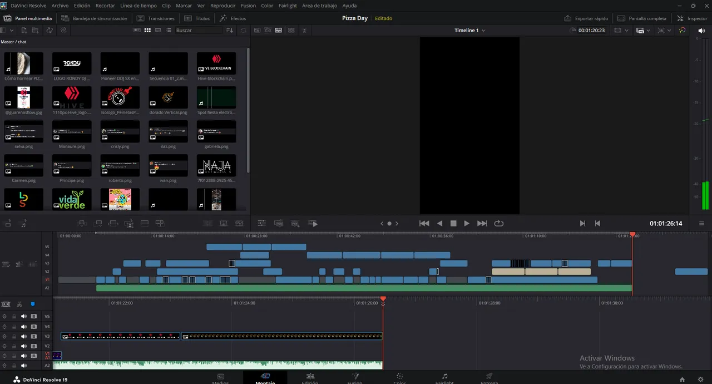Play the timeline forward
712x384 pixels.
click(x=467, y=223)
